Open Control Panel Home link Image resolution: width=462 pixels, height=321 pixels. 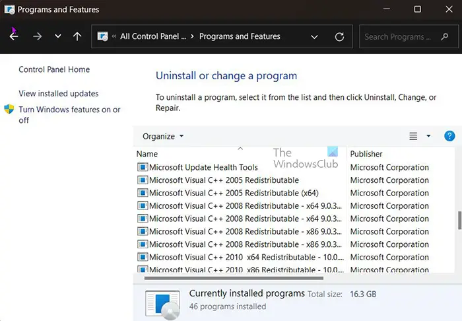(54, 69)
